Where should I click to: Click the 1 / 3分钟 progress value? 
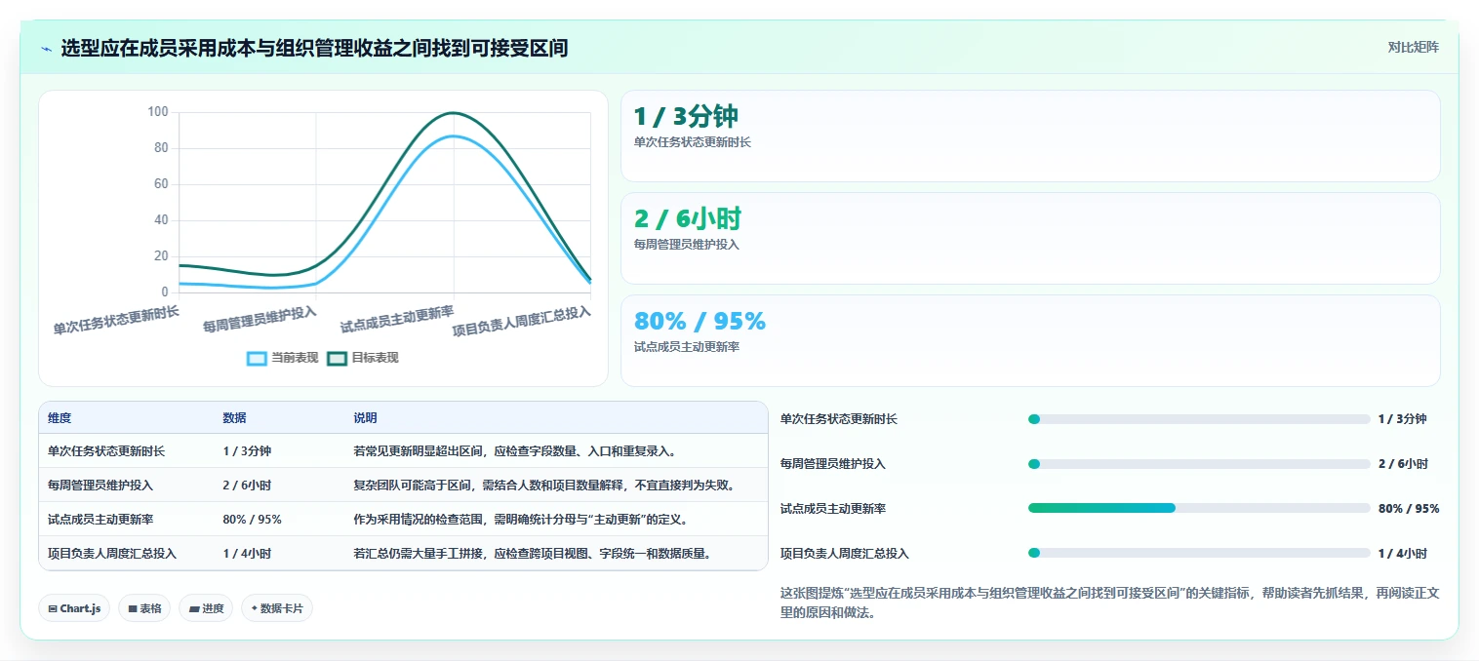1402,419
